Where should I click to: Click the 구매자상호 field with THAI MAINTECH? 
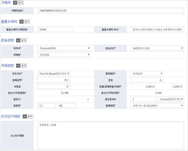111,10
